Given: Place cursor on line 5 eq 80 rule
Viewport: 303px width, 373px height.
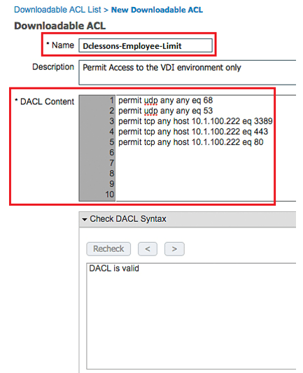Looking at the screenshot, I should pos(191,142).
